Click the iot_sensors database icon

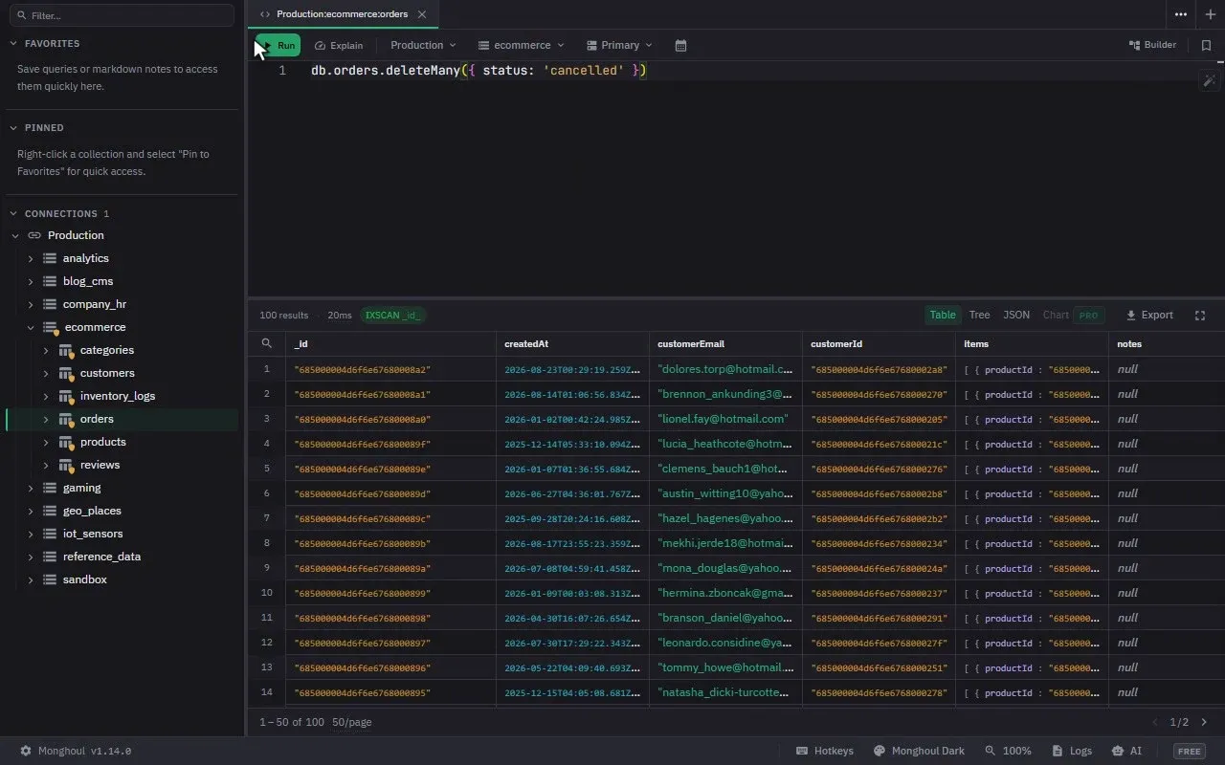click(50, 534)
